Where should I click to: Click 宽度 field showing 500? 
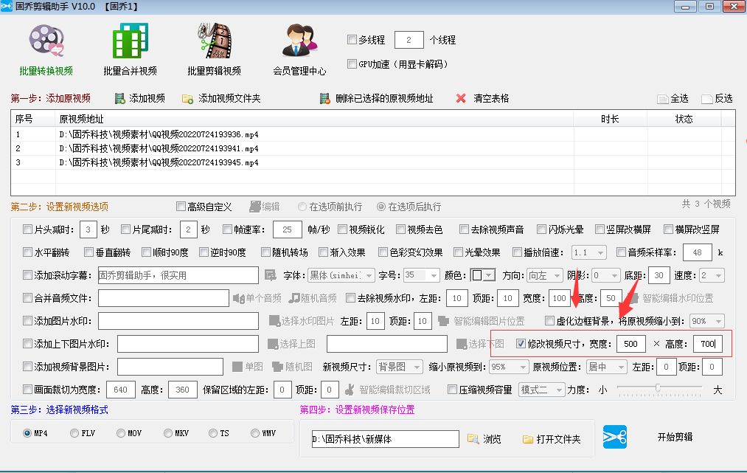tap(631, 344)
